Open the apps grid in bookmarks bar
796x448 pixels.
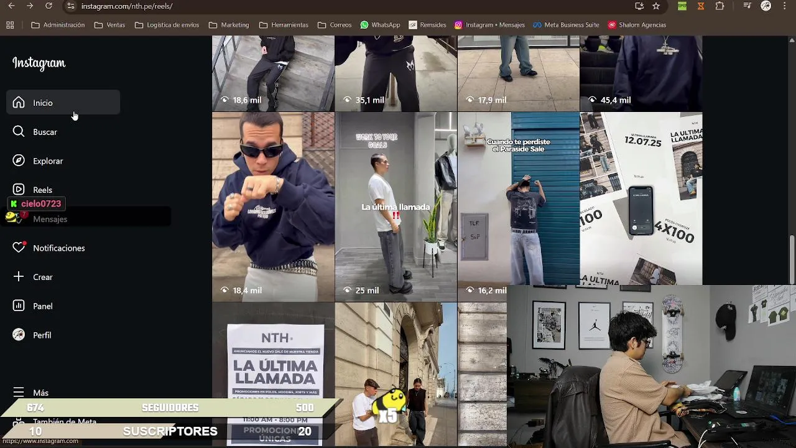point(10,25)
